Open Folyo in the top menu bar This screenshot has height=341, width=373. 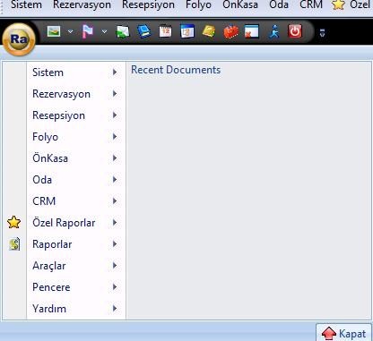coord(198,4)
